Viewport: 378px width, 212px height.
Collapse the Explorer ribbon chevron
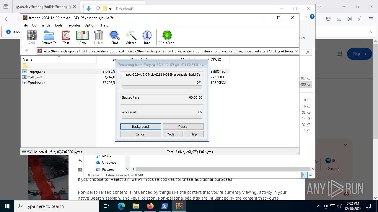click(x=306, y=16)
